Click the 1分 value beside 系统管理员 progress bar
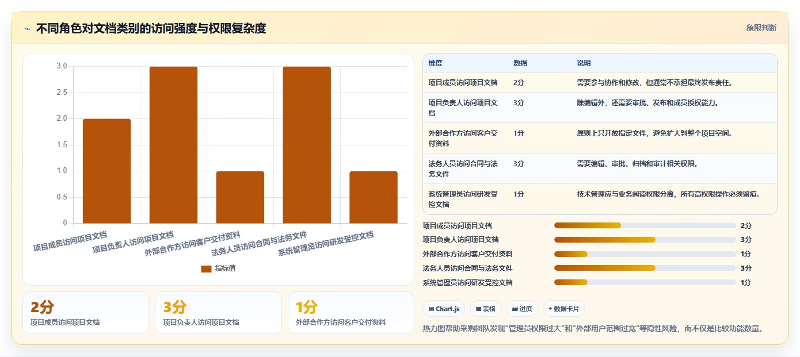800x357 pixels. 746,282
